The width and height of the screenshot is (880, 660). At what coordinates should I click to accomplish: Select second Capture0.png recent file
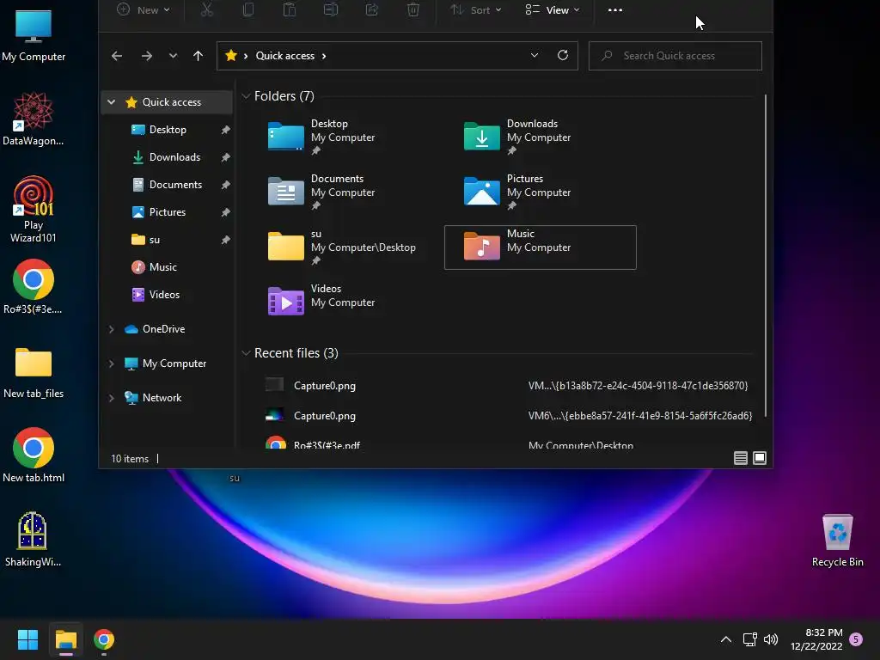click(x=507, y=416)
